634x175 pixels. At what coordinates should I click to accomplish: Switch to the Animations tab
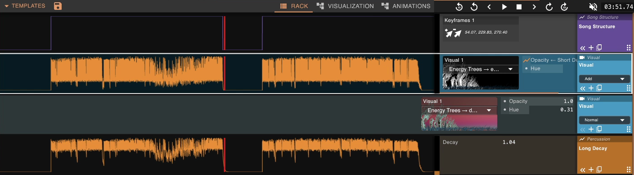coord(406,6)
